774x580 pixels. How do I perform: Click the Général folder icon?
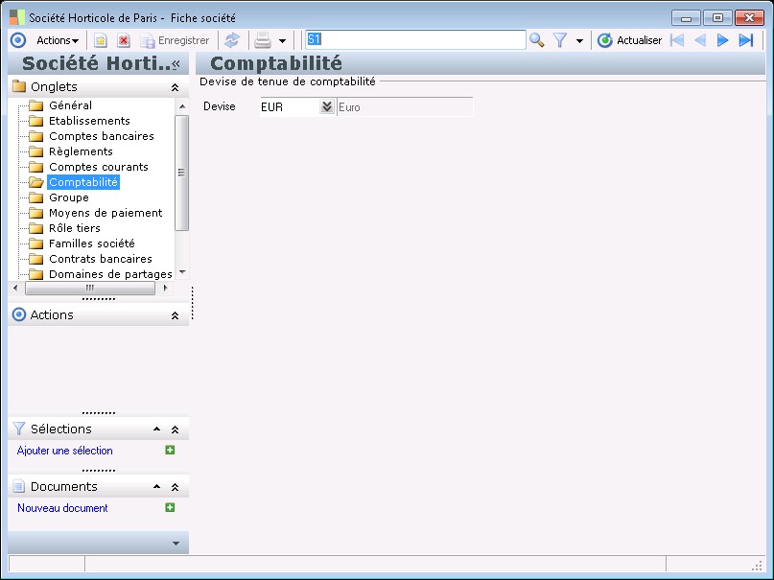tap(36, 105)
